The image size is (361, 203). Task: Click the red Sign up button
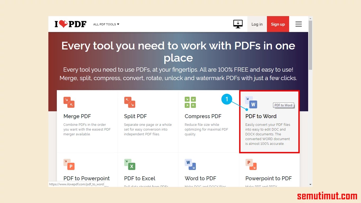point(278,24)
